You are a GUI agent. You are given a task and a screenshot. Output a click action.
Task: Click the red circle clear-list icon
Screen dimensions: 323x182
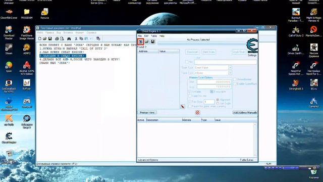tap(197, 112)
